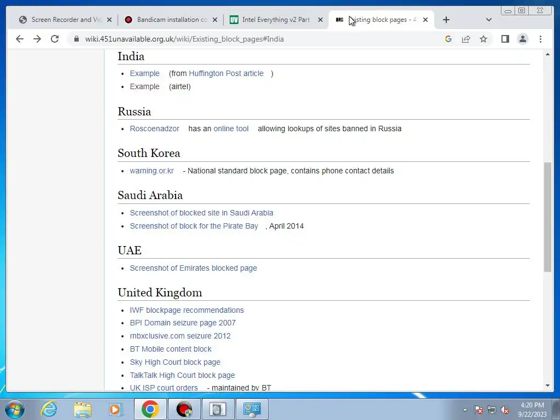Go back to previous page
560x420 pixels.
tap(20, 39)
